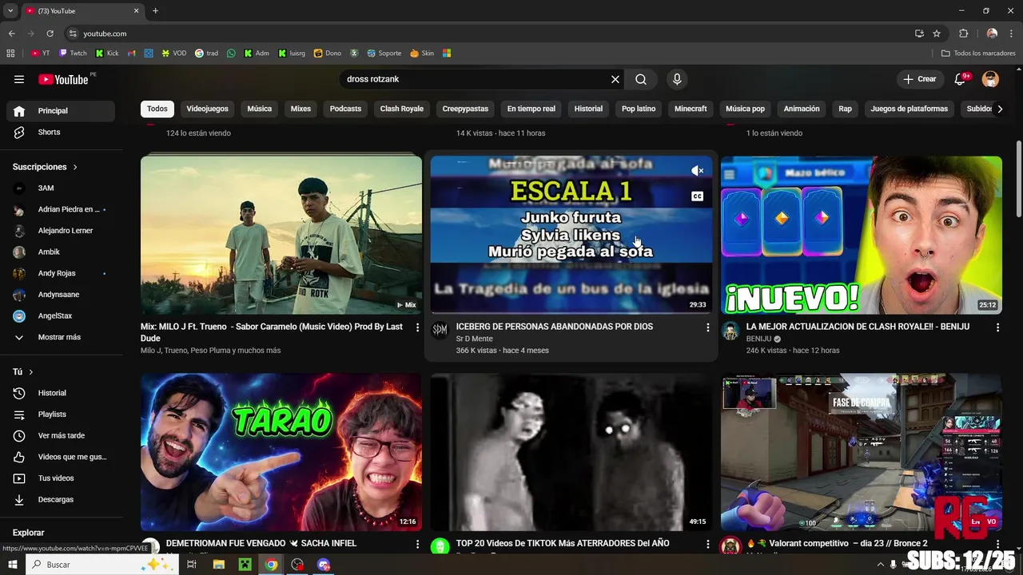
Task: Open Task View on the taskbar
Action: pos(192,565)
